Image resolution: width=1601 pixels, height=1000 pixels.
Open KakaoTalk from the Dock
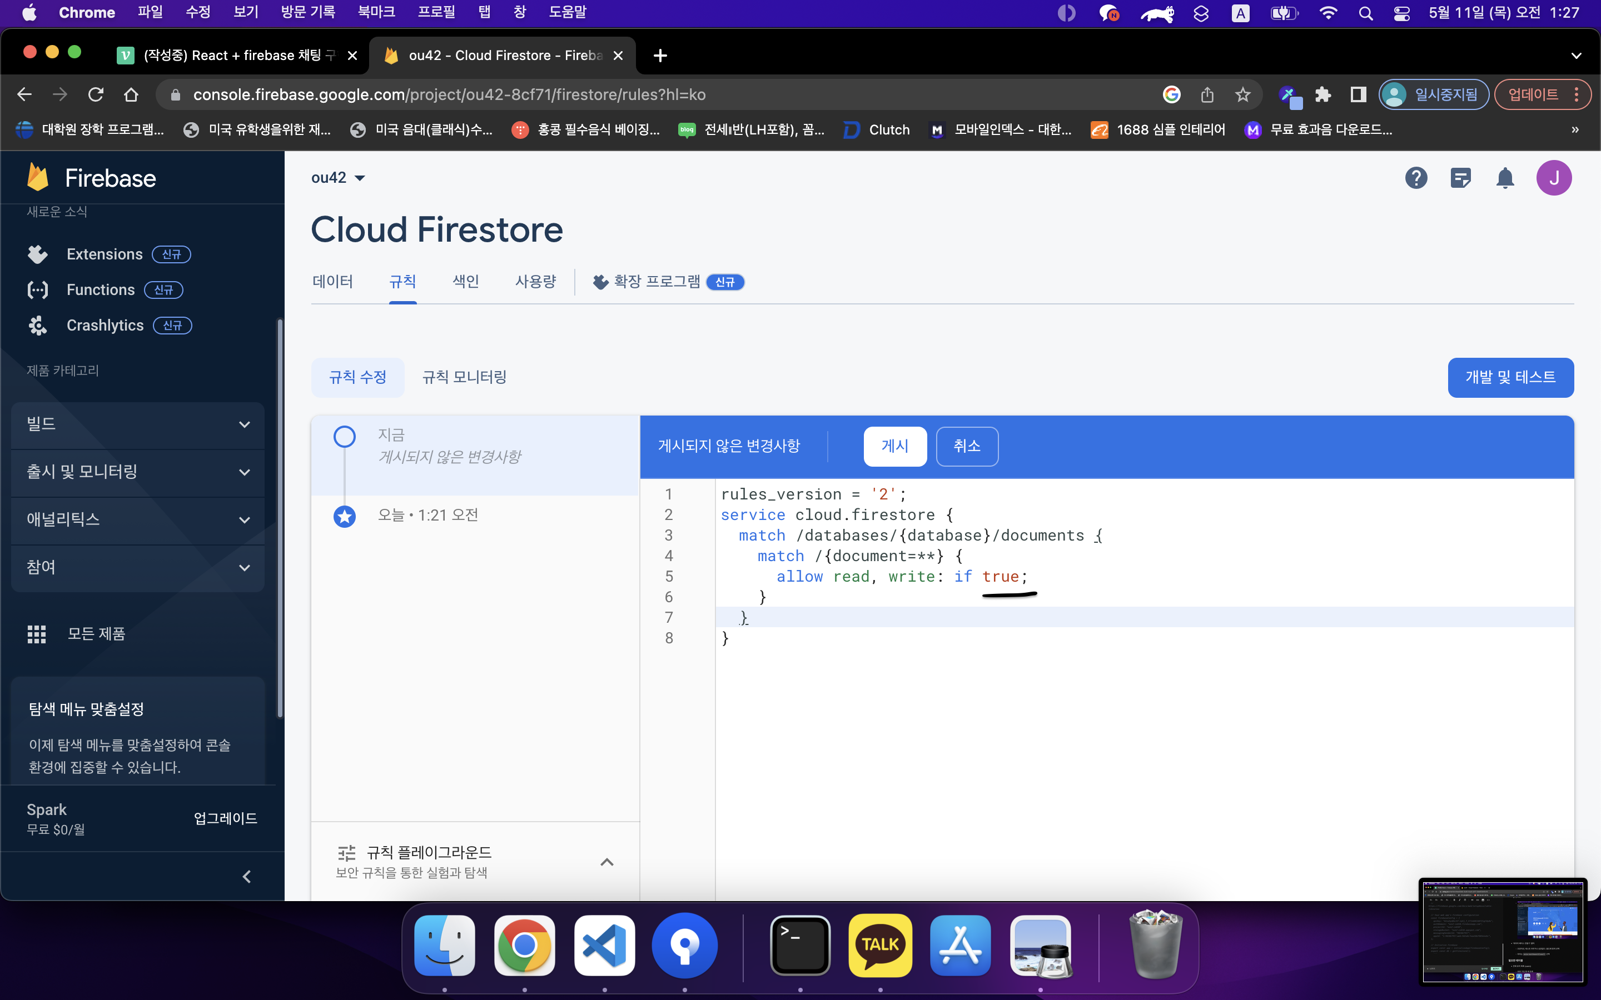(x=880, y=945)
